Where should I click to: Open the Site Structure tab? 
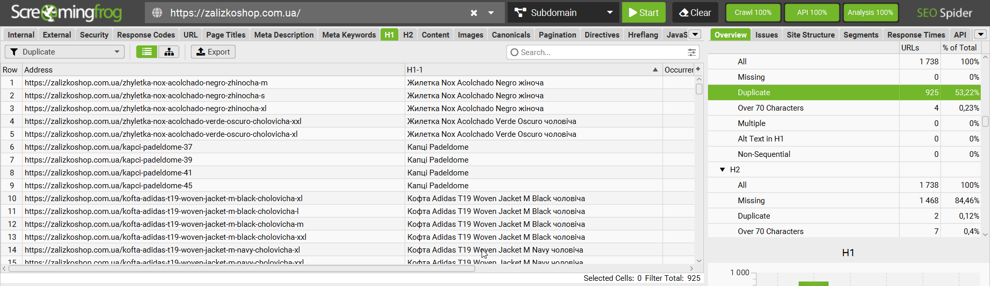pyautogui.click(x=811, y=34)
